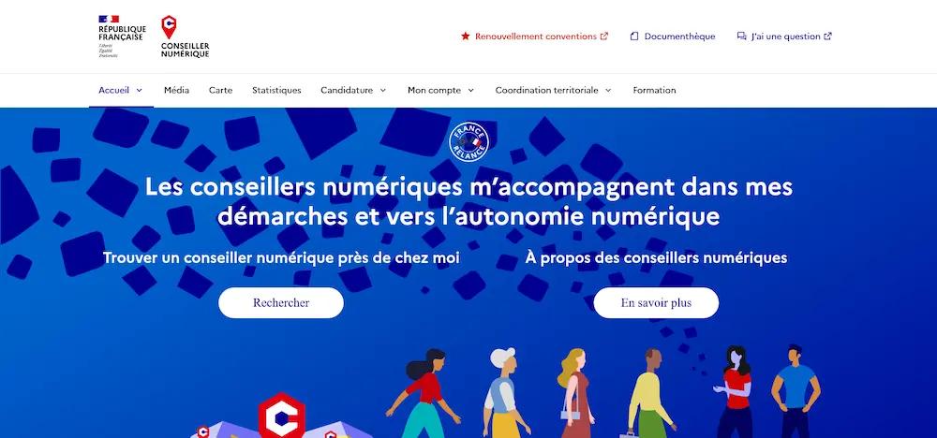Open the Carte menu item

pos(220,91)
